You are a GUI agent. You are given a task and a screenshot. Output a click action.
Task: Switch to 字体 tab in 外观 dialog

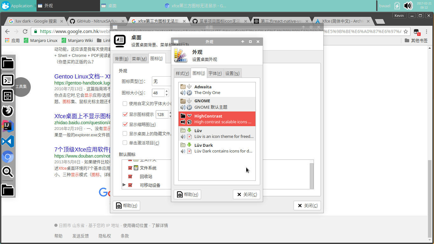tap(215, 73)
